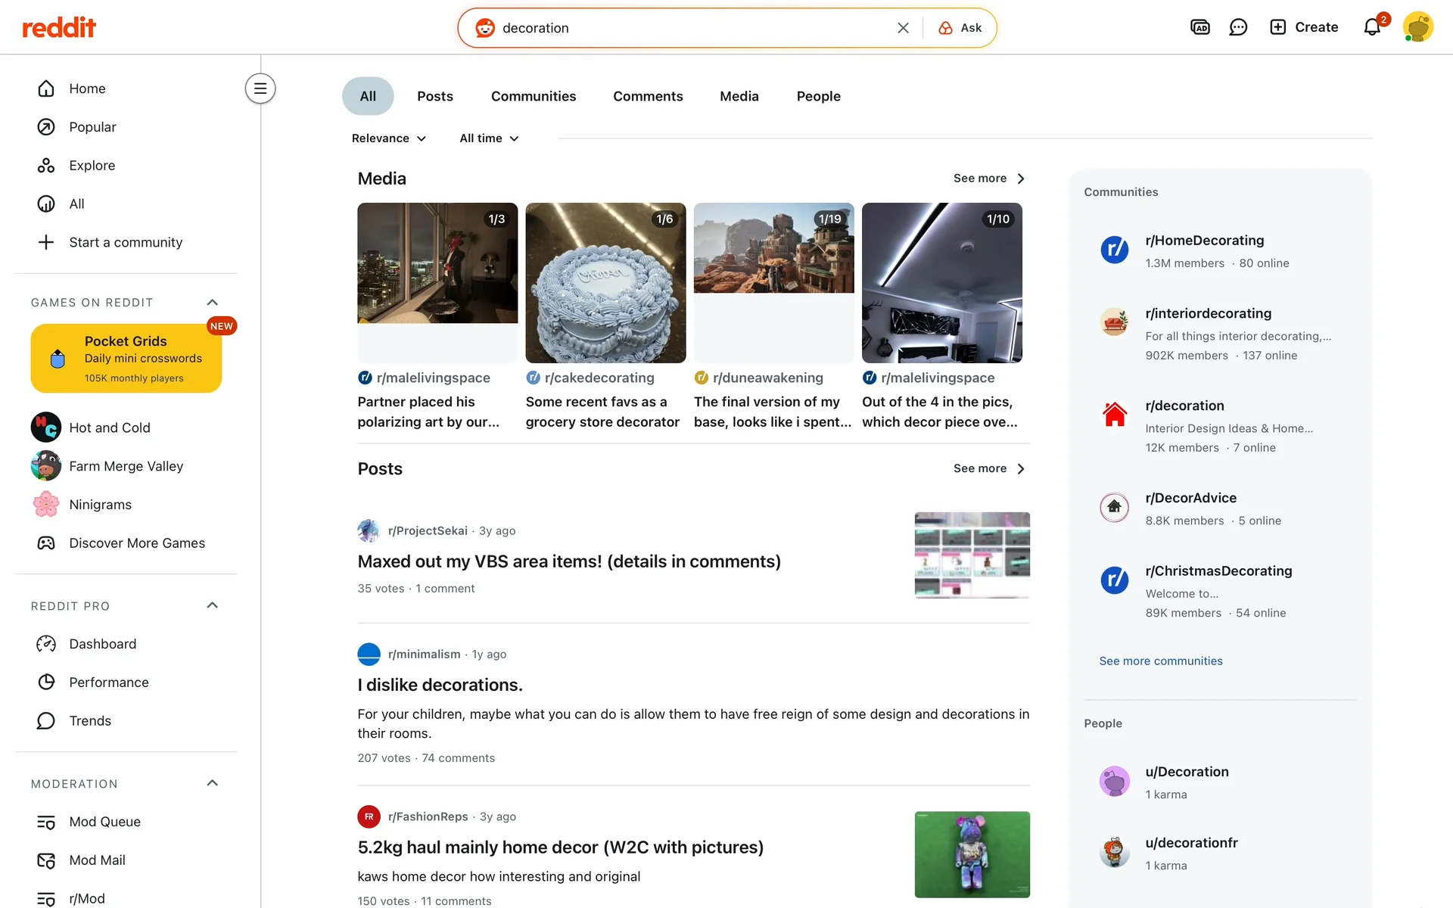Image resolution: width=1453 pixels, height=908 pixels.
Task: Collapse Games on Reddit section
Action: (x=213, y=303)
